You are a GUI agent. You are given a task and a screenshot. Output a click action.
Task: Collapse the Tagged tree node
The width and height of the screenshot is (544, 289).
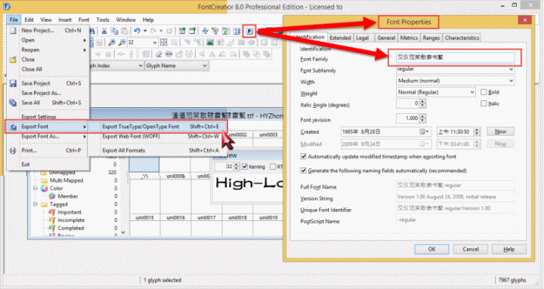point(36,204)
